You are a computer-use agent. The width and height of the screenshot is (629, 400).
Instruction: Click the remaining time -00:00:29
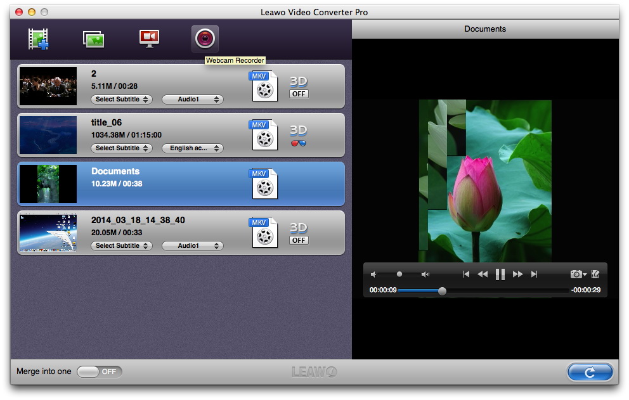(586, 290)
